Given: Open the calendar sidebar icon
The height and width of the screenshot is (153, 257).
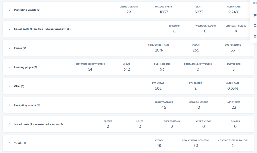Looking at the screenshot, I should [x=255, y=36].
